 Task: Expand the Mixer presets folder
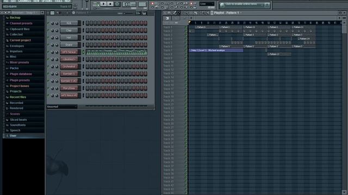coord(20,63)
